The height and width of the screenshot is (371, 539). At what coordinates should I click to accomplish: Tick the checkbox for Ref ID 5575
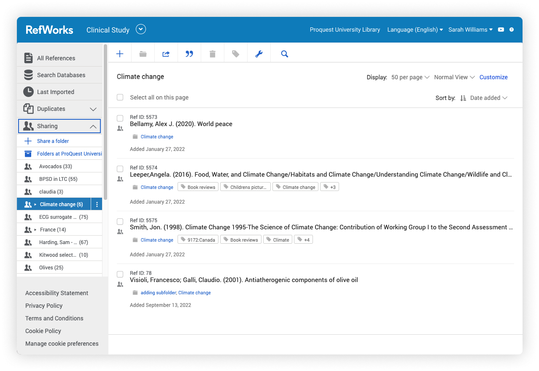point(120,221)
